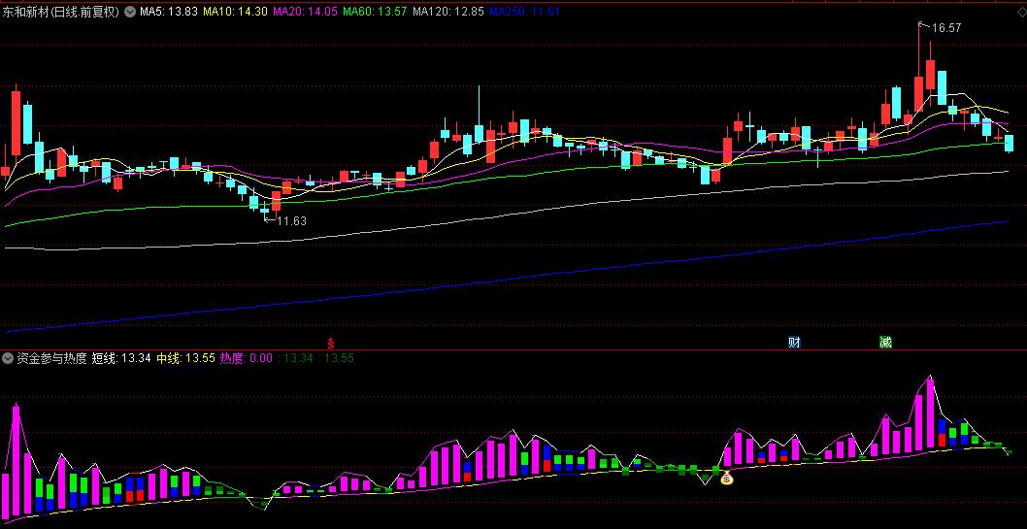This screenshot has height=529, width=1027.
Task: Click the money bag signal icon
Action: click(x=726, y=478)
